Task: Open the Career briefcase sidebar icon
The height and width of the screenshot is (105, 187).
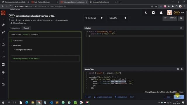Action: [x=3, y=45]
